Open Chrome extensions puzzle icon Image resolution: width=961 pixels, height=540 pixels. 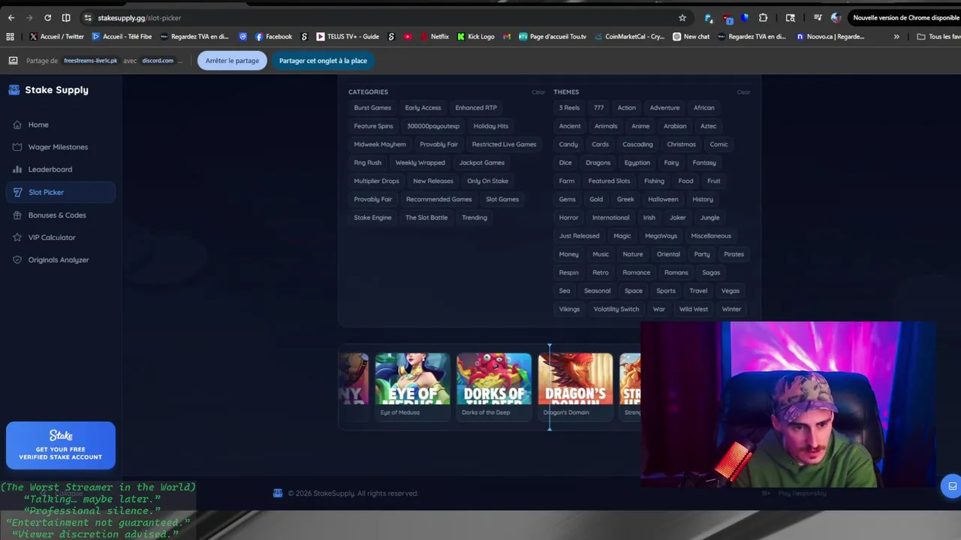pos(763,17)
